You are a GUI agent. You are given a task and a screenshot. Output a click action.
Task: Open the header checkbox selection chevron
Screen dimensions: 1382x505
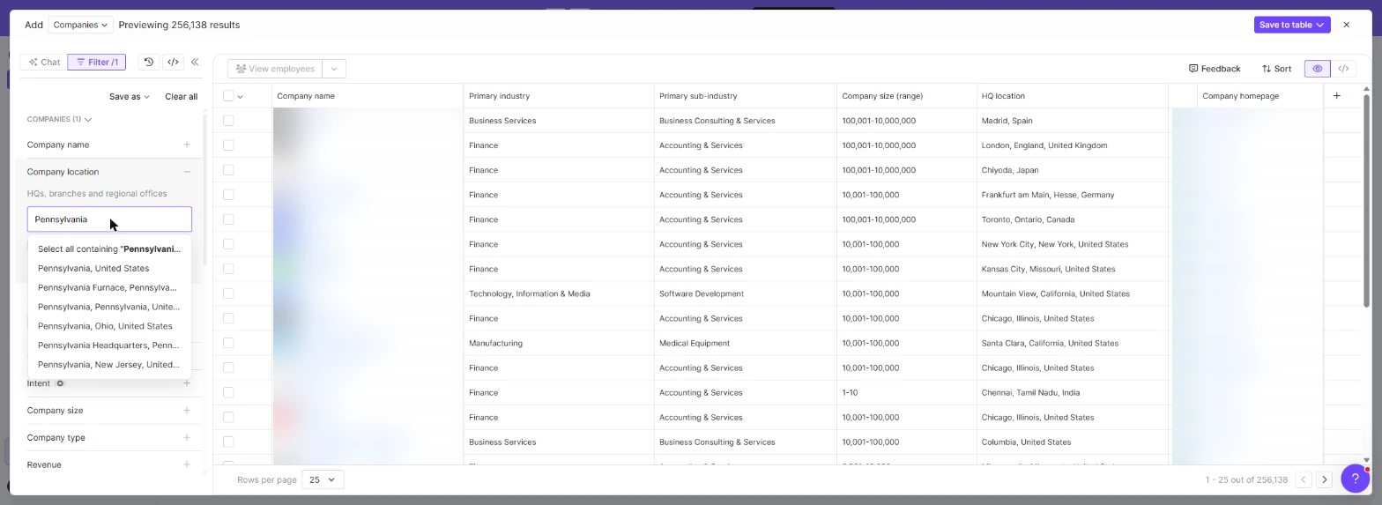pos(241,96)
